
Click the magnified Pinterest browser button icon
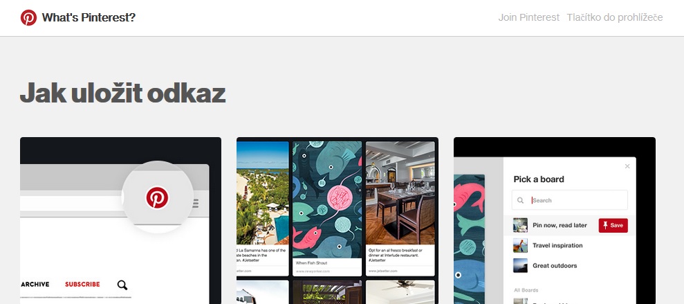(x=157, y=197)
